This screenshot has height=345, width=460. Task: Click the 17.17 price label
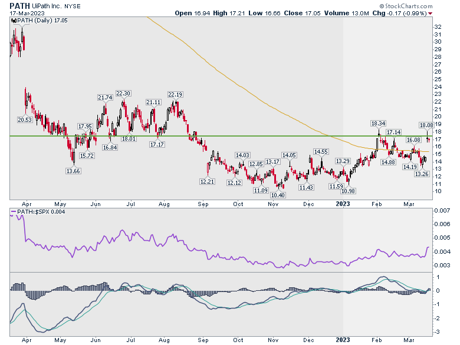(157, 145)
